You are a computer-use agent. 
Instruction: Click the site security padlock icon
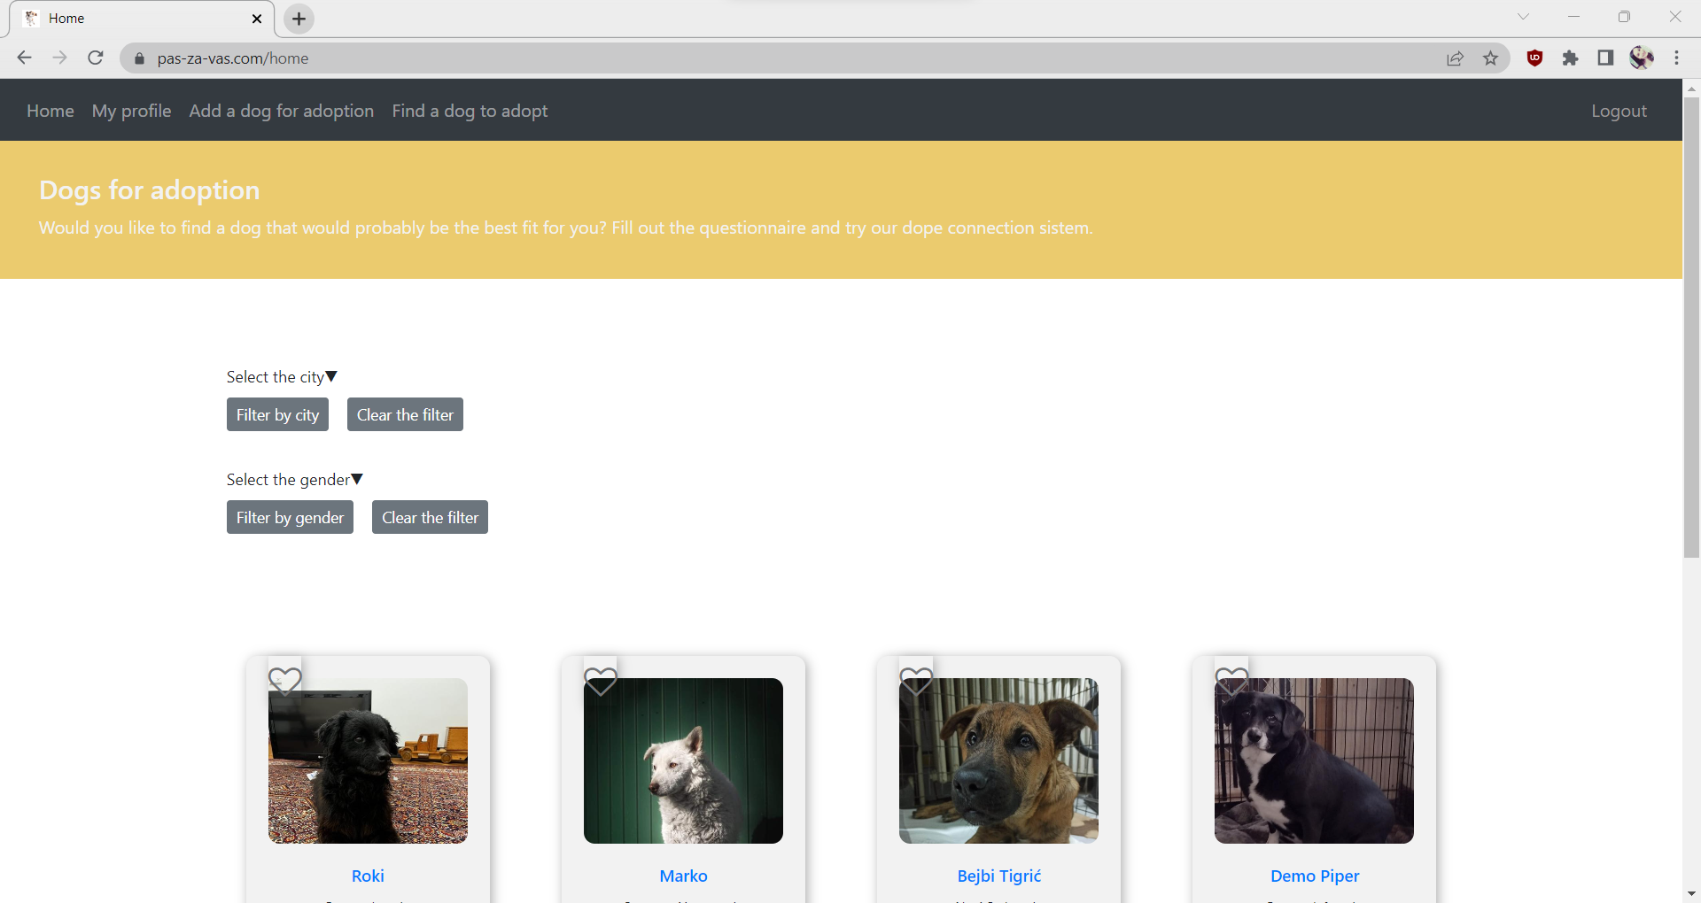tap(139, 58)
